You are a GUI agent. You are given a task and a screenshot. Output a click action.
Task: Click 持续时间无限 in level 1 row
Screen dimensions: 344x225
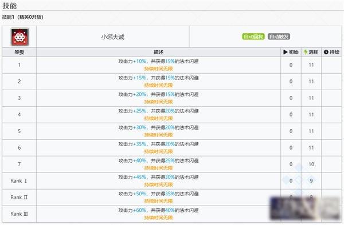pyautogui.click(x=158, y=69)
